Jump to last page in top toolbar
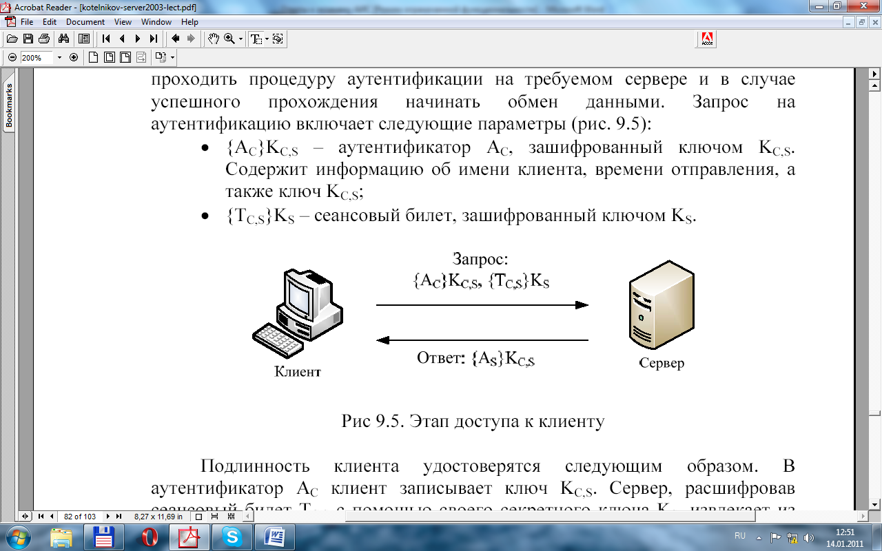The width and height of the screenshot is (882, 551). coord(154,39)
